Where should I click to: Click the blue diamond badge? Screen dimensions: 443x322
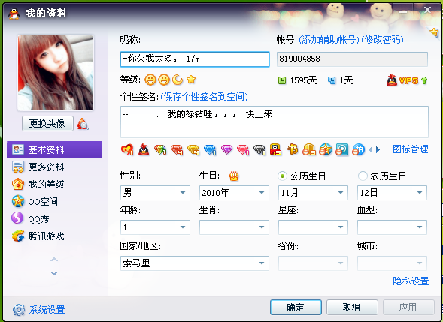tap(210, 149)
